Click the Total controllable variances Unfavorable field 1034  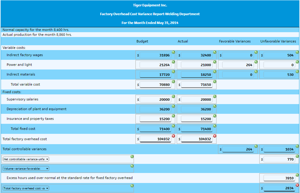coord(279,149)
